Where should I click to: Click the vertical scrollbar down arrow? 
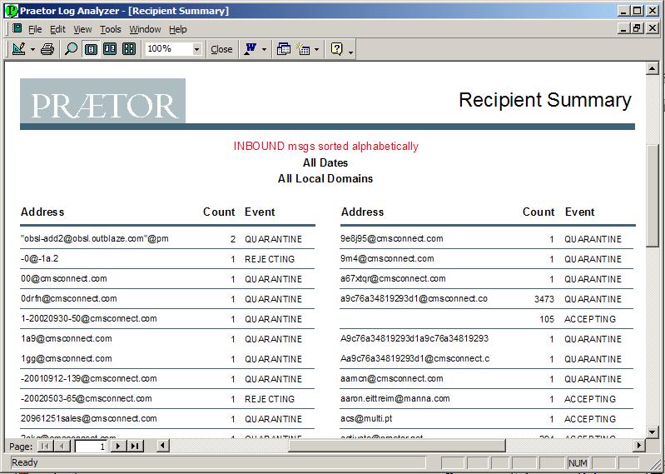[x=652, y=432]
